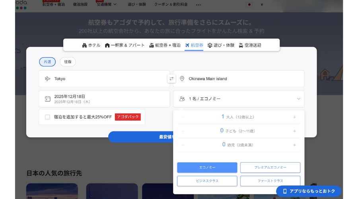Open the departure date picker field

tap(104, 99)
